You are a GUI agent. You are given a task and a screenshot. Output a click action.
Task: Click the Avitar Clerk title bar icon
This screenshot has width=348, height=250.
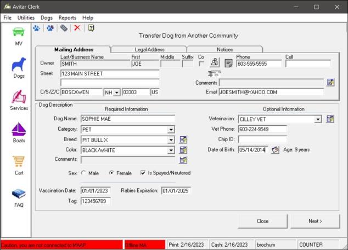coord(7,7)
